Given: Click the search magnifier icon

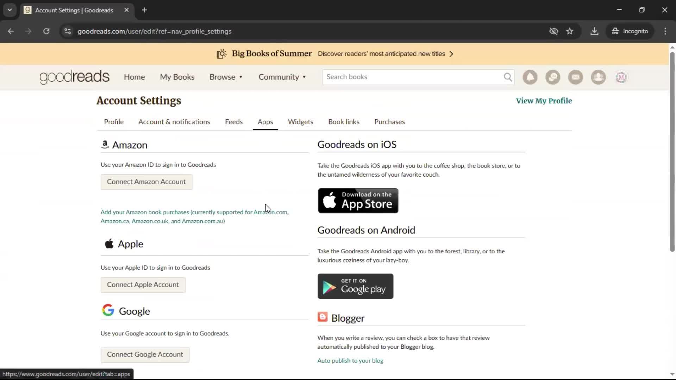Looking at the screenshot, I should [508, 77].
